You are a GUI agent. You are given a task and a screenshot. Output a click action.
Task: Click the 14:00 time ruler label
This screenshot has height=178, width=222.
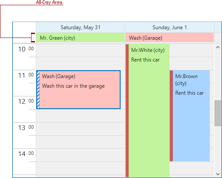[26, 154]
